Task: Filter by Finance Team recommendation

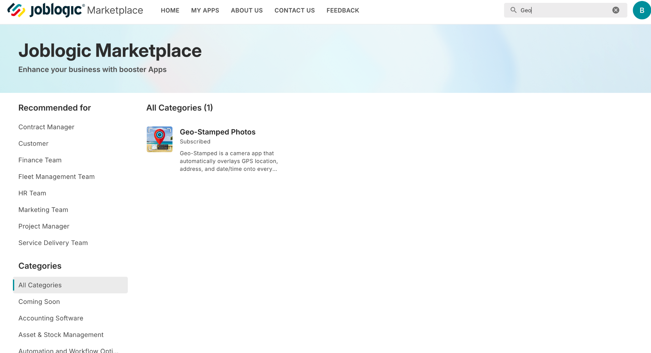Action: coord(40,160)
